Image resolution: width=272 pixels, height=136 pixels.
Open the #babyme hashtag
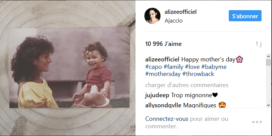click(214, 67)
